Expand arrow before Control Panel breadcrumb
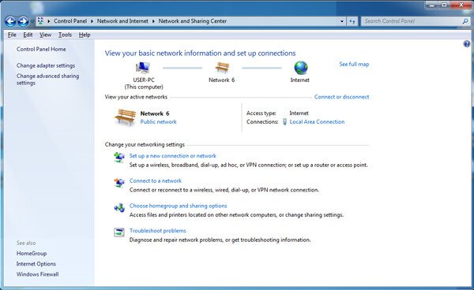 click(49, 21)
